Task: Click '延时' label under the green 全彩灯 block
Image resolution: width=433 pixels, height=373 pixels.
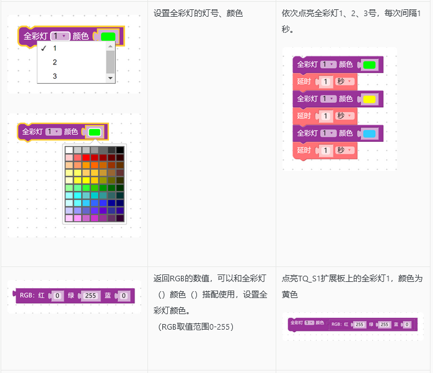Action: tap(304, 82)
